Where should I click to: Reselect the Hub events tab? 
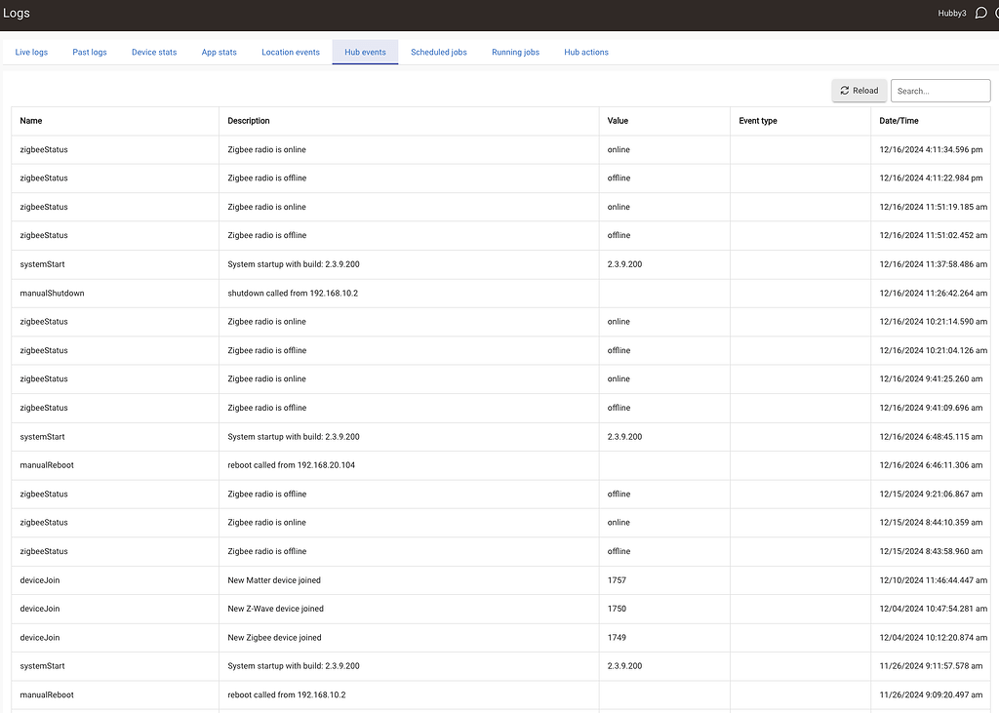tap(365, 52)
